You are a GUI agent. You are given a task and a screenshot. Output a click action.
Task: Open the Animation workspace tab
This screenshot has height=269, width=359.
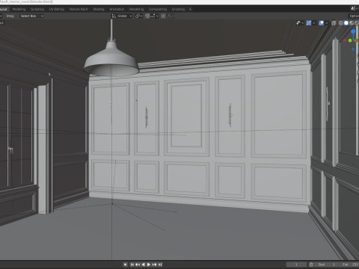tap(117, 9)
